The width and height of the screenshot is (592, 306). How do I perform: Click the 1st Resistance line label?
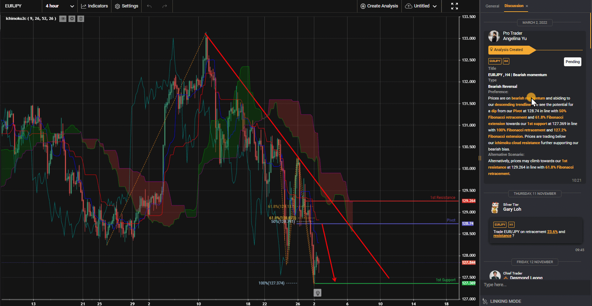tap(443, 198)
